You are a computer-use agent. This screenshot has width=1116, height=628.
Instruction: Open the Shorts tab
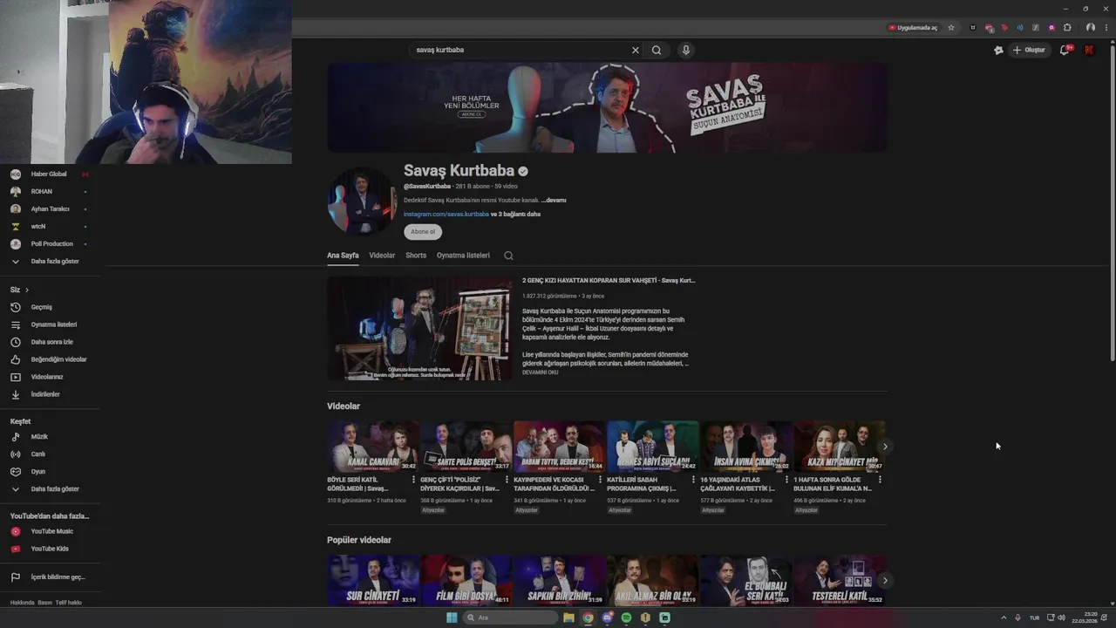click(416, 256)
